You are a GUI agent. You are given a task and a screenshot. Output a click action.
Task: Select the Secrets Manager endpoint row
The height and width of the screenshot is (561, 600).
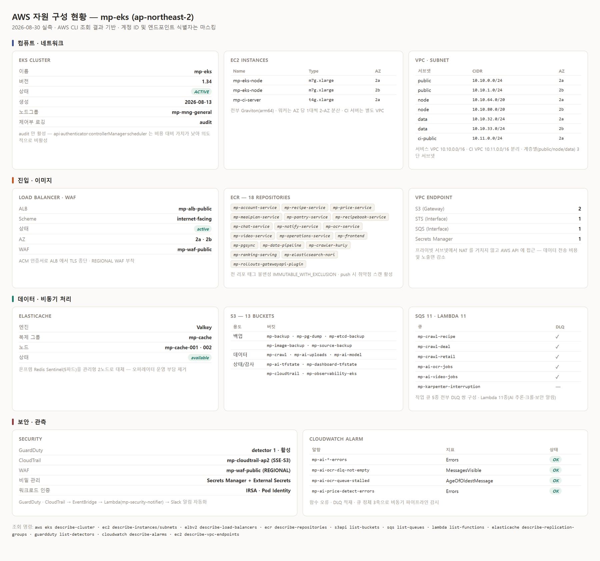(498, 239)
